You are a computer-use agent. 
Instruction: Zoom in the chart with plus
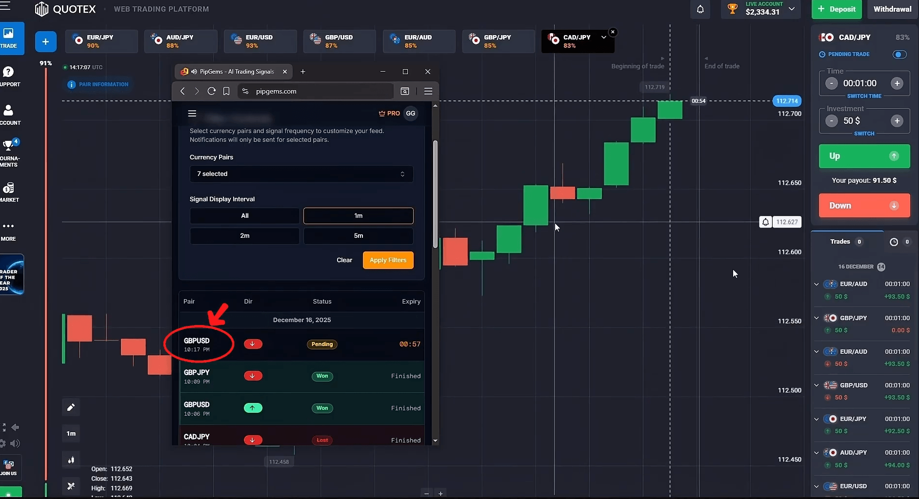(x=440, y=494)
